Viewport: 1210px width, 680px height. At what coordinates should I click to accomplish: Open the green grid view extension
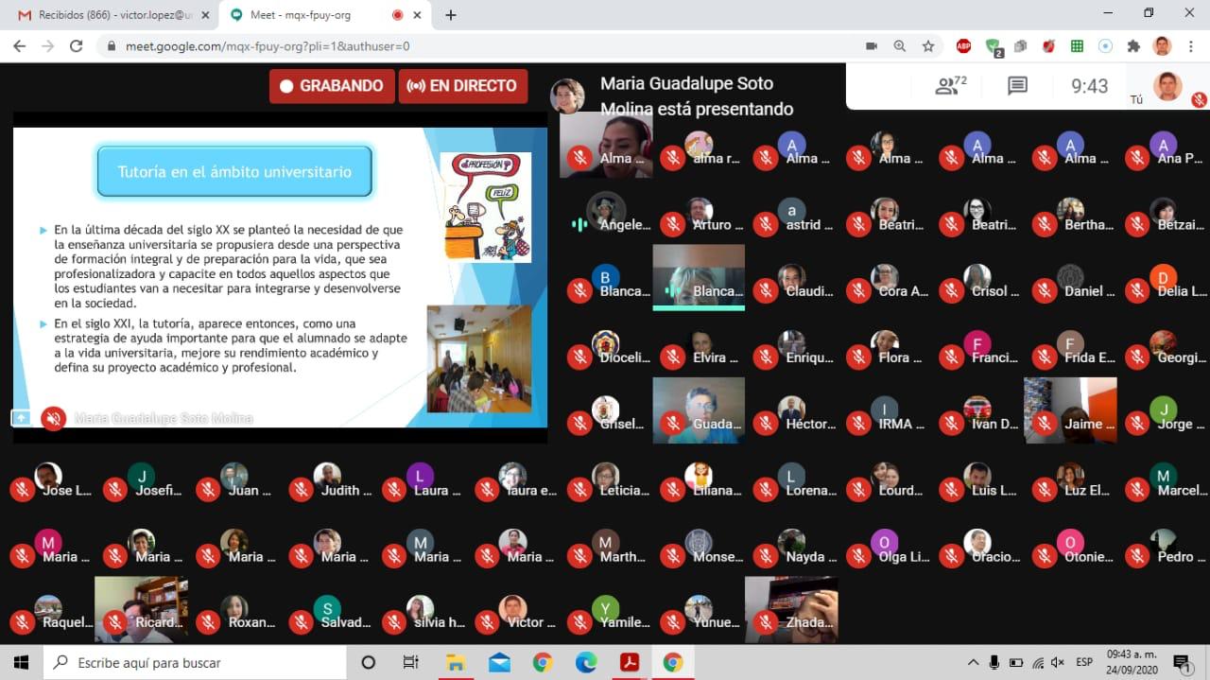click(x=1077, y=45)
